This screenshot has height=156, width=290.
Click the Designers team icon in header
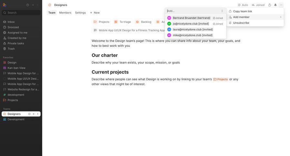[x=50, y=5]
